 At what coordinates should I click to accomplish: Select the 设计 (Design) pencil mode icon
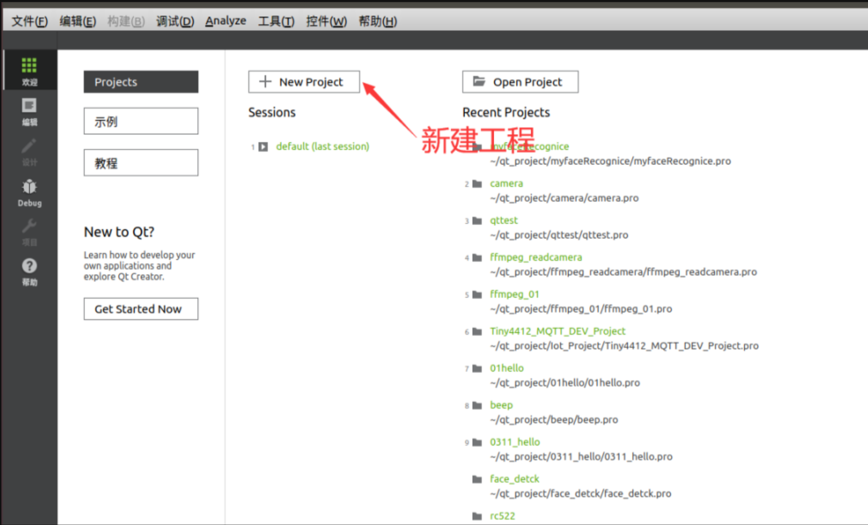tap(29, 152)
